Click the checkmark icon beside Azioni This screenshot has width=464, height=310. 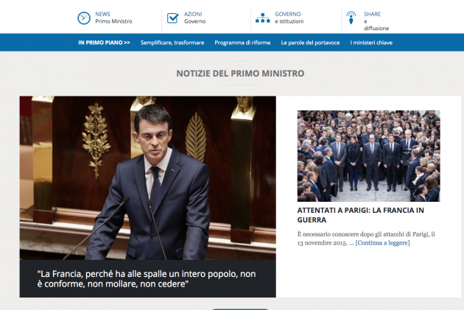point(172,18)
